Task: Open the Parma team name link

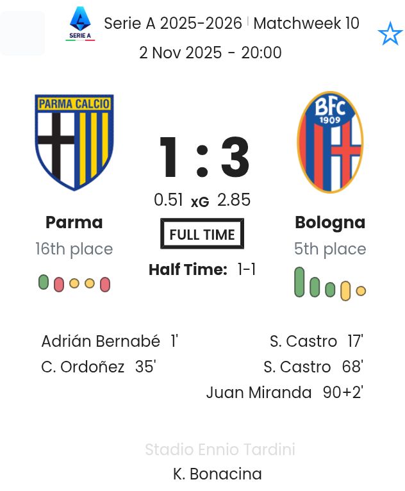Action: pyautogui.click(x=74, y=222)
